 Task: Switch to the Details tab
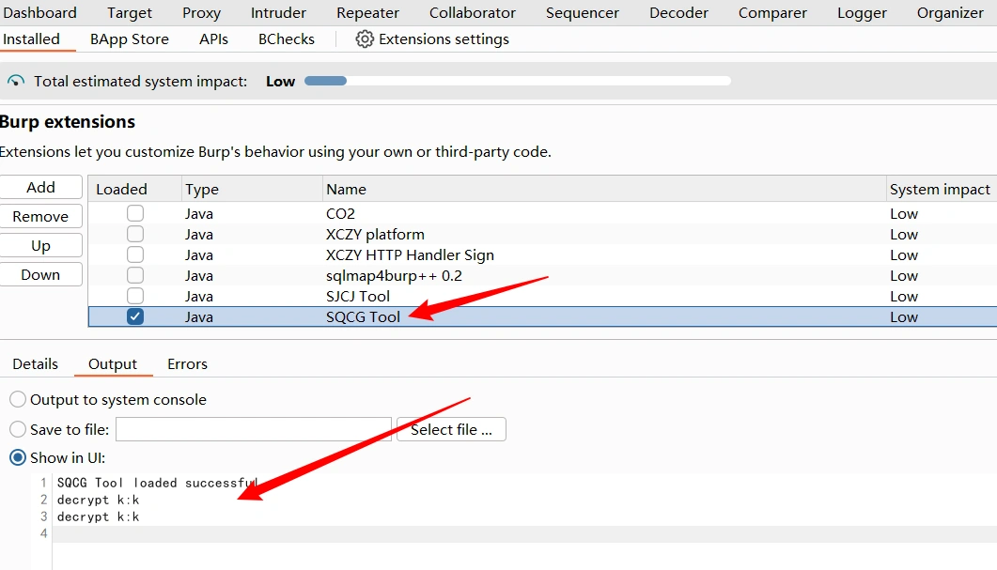(x=36, y=364)
